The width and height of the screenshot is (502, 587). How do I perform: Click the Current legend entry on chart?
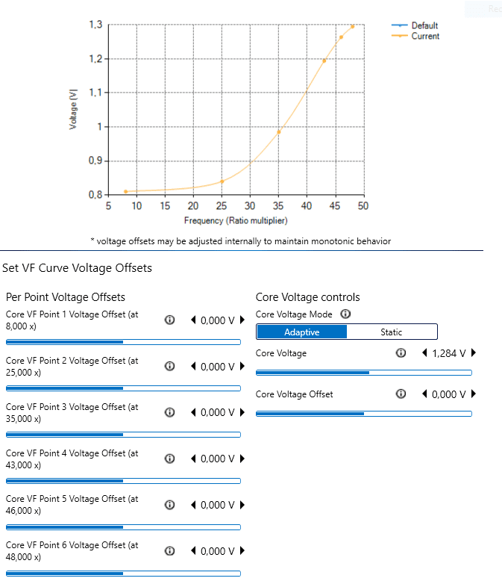point(415,37)
